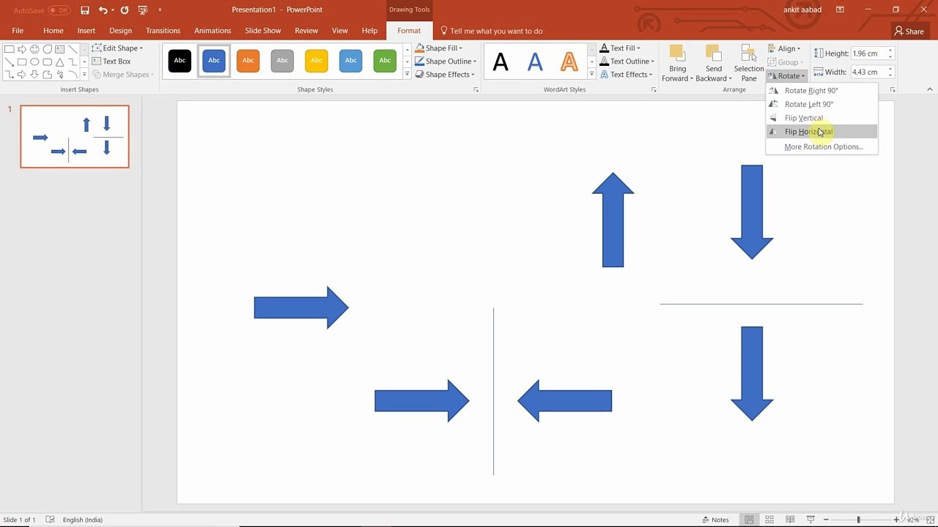Select slide 1 thumbnail

click(x=75, y=137)
